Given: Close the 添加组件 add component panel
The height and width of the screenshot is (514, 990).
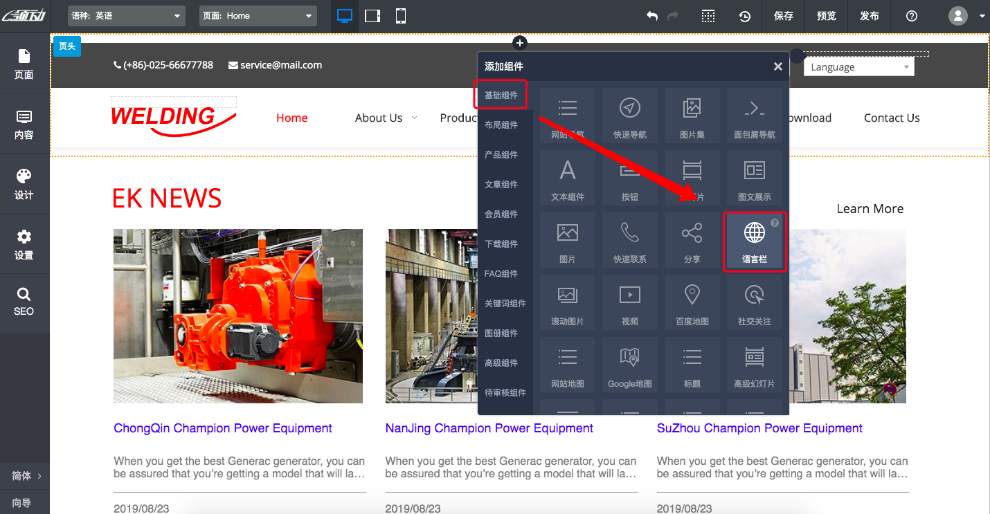Looking at the screenshot, I should (777, 66).
